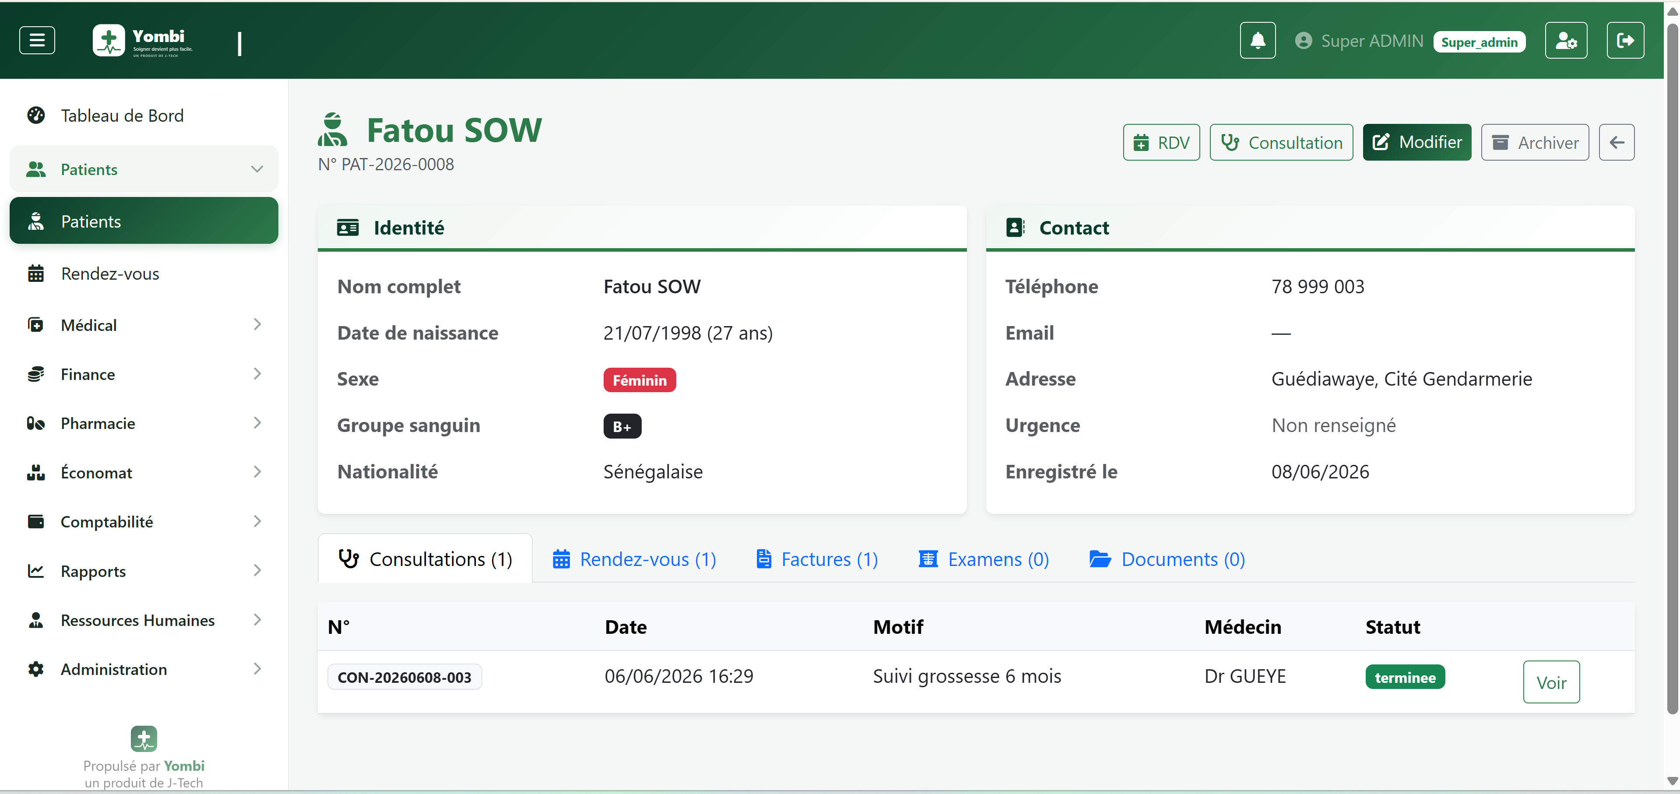Click the Yombi footer logo

144,738
